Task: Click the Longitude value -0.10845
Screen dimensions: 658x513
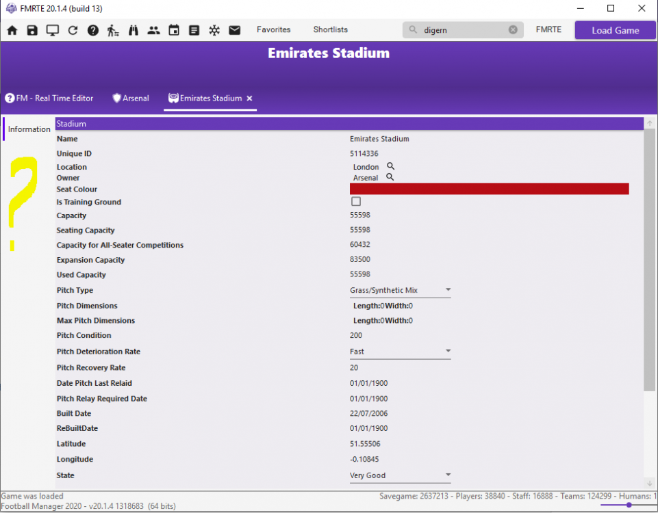Action: pos(364,460)
